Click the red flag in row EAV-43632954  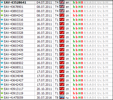[x=62, y=71]
